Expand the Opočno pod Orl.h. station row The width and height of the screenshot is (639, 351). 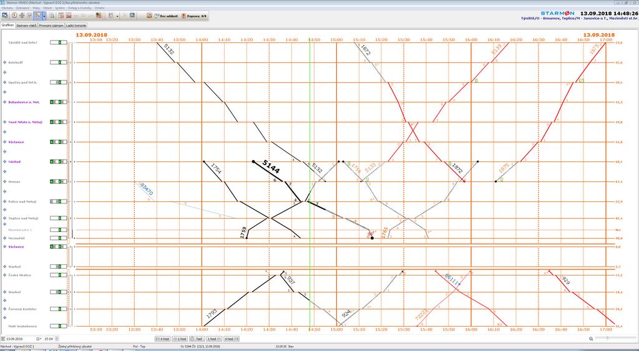point(5,82)
